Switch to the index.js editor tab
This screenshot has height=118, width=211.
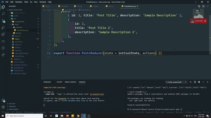[94, 6]
